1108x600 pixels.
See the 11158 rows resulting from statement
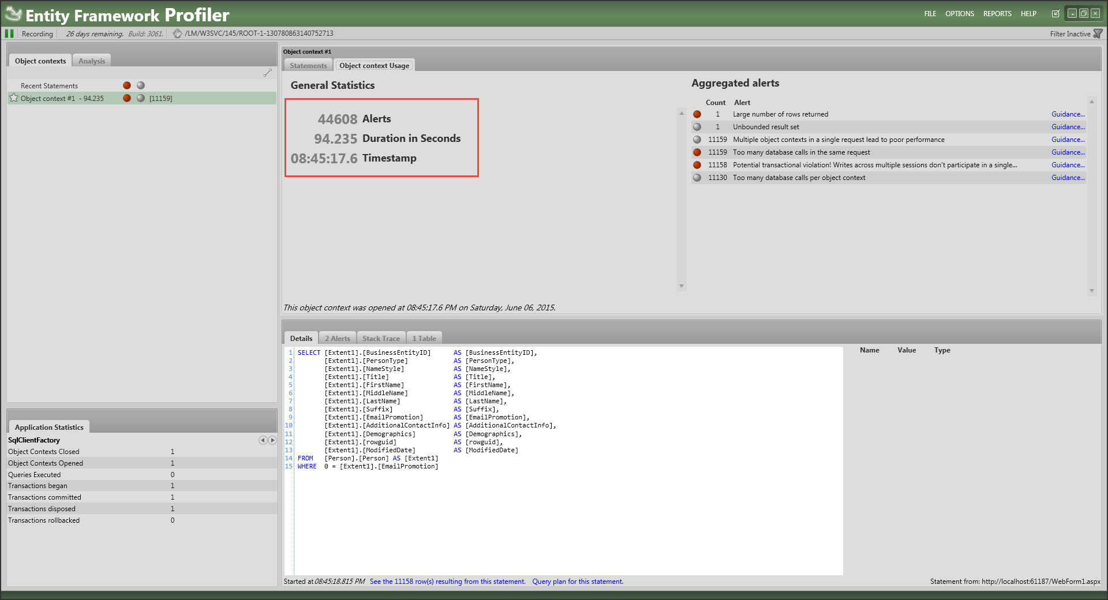(447, 582)
